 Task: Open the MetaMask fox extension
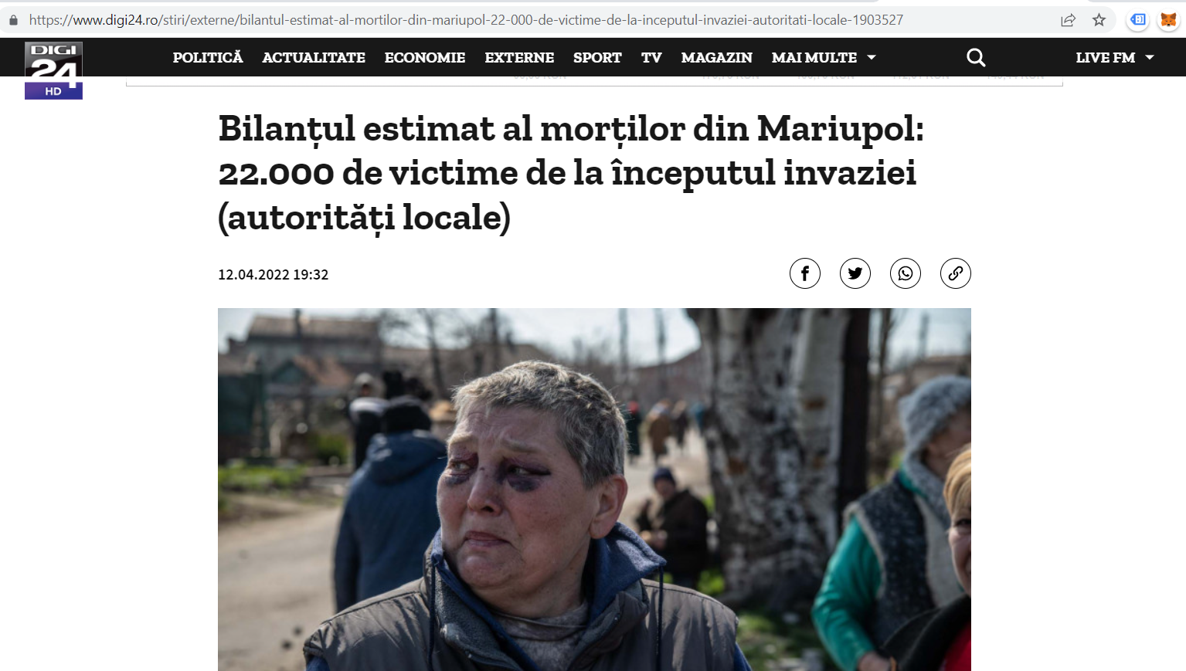(x=1168, y=20)
